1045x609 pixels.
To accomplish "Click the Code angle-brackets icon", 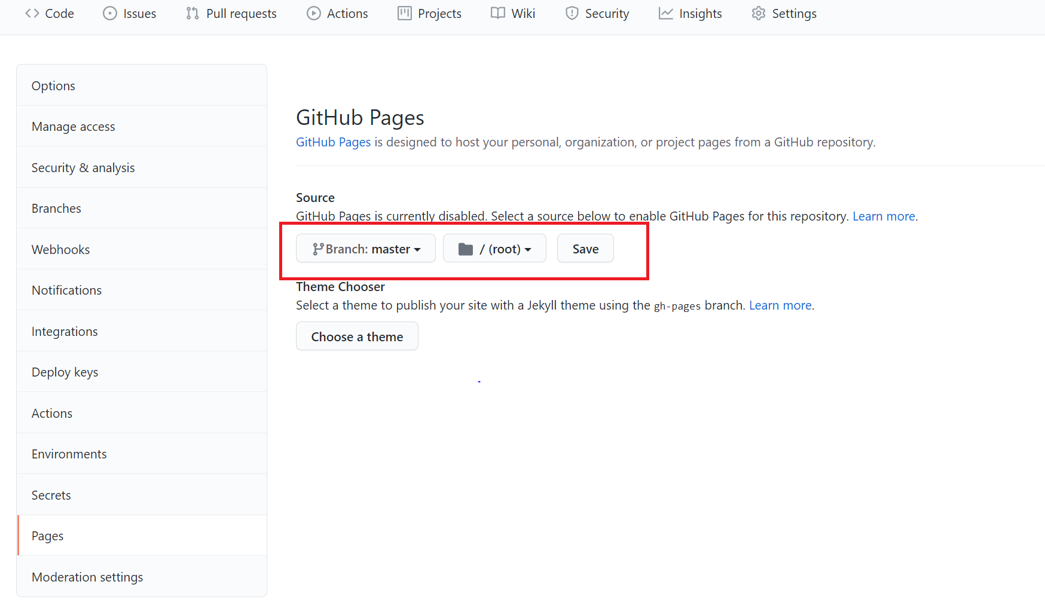I will click(x=32, y=13).
